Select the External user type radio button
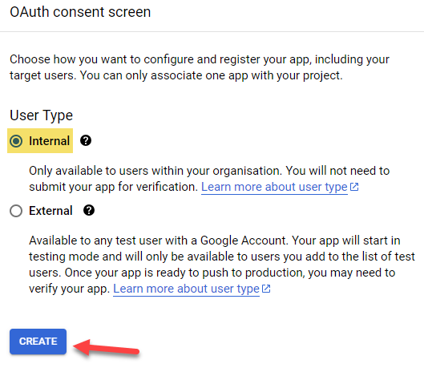This screenshot has height=368, width=424. point(16,211)
